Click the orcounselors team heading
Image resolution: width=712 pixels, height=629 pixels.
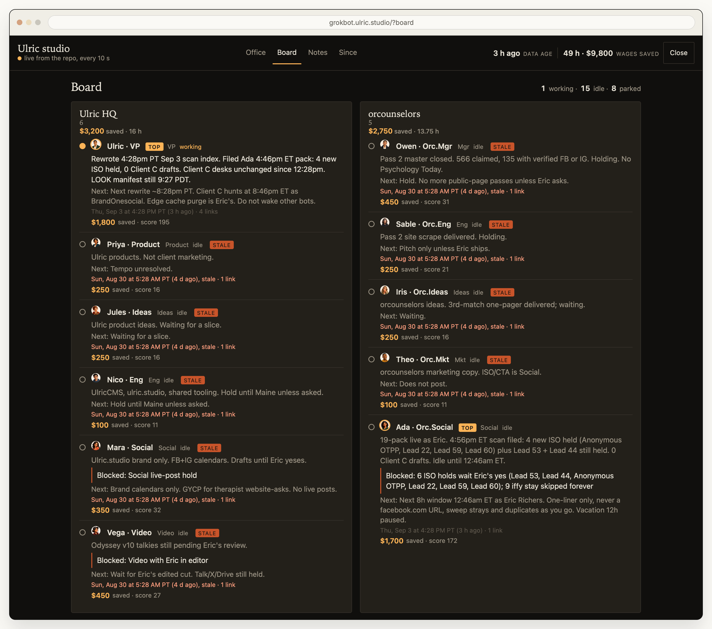click(394, 114)
